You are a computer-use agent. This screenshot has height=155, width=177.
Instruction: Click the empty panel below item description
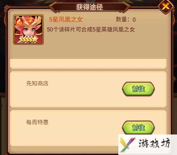pos(88,63)
